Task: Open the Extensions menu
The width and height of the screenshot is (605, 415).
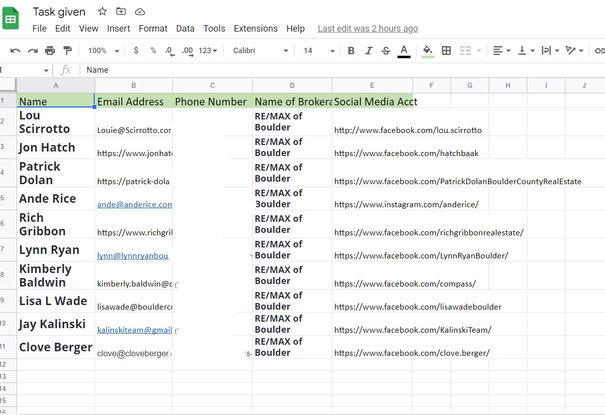Action: (x=256, y=29)
